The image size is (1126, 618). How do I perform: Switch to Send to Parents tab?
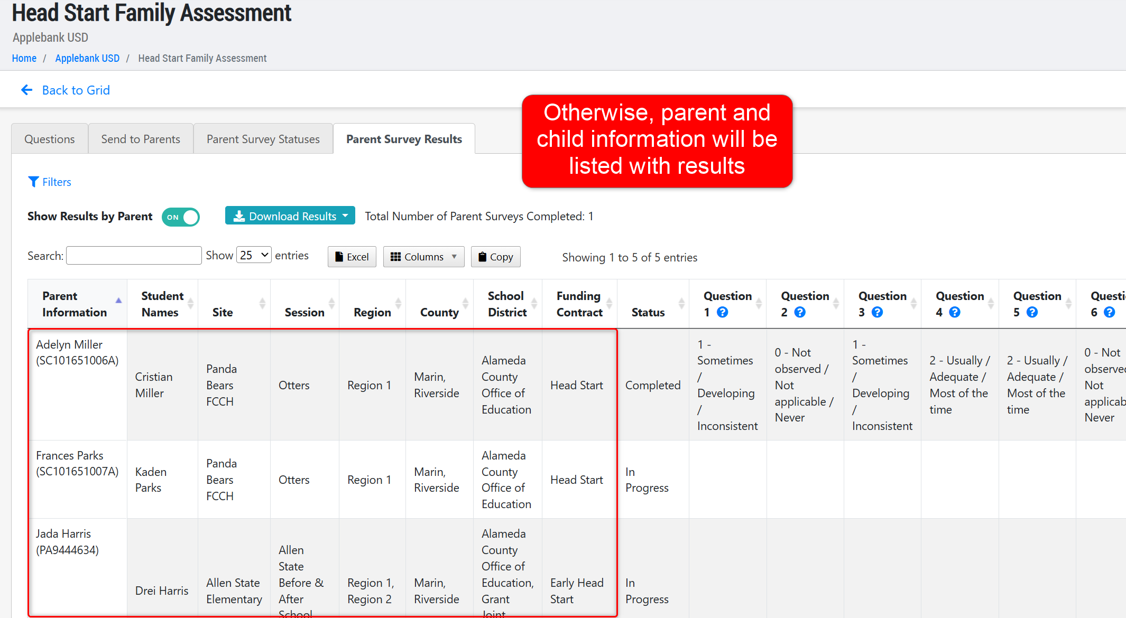coord(141,139)
